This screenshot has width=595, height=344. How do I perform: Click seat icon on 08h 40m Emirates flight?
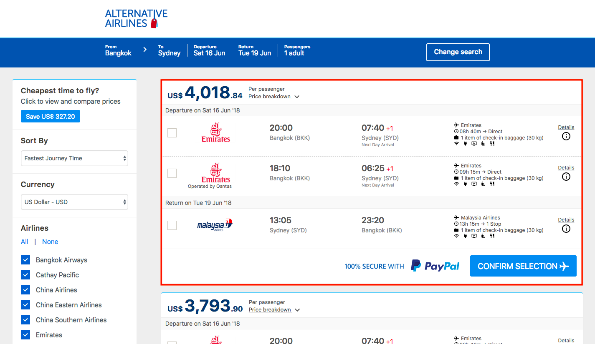click(483, 144)
